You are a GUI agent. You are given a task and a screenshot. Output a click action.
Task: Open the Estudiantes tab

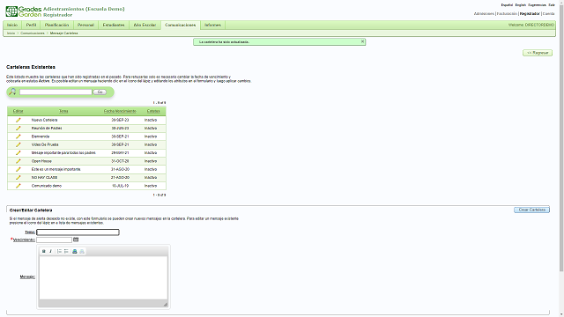[x=114, y=26]
